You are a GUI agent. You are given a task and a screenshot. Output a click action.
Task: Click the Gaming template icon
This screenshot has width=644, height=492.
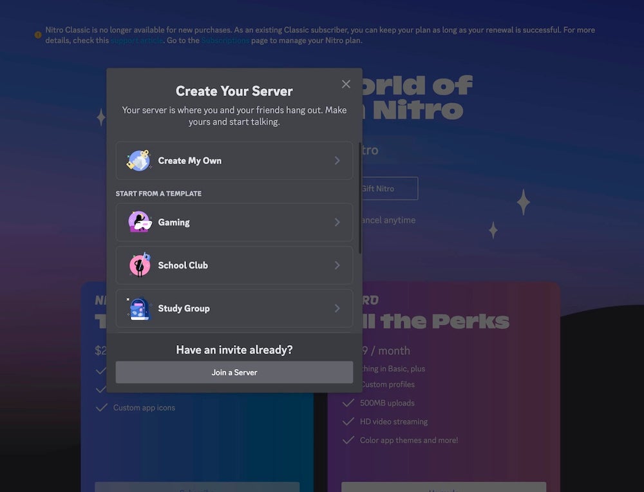pos(140,222)
